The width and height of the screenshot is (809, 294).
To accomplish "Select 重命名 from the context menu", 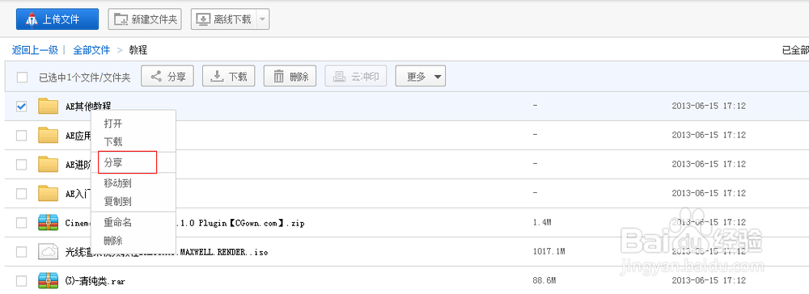I will tap(117, 222).
